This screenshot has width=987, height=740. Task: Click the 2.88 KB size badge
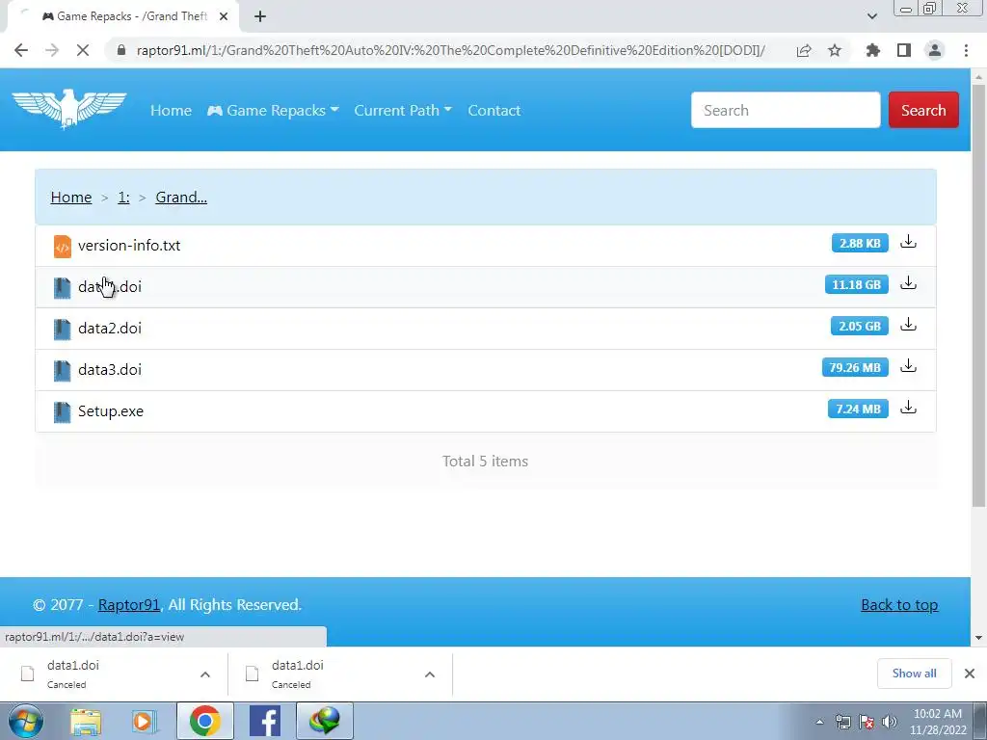pyautogui.click(x=860, y=243)
